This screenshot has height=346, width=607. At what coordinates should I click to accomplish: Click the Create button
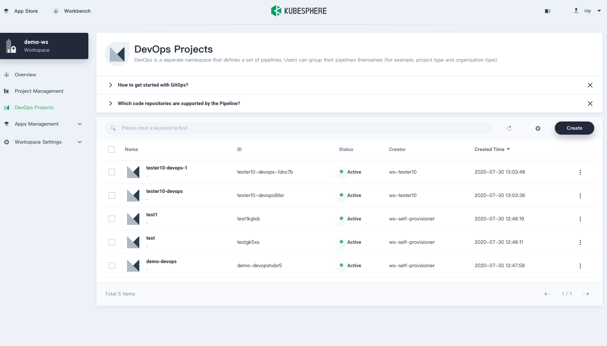point(575,128)
